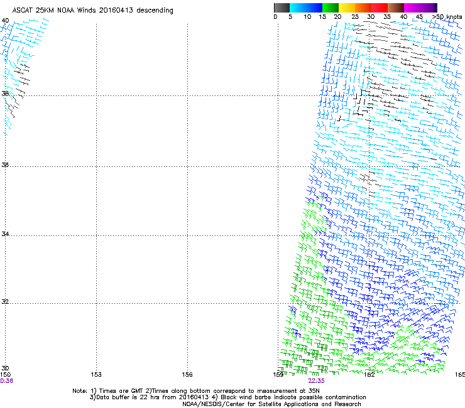This screenshot has height=408, width=465.
Task: Click the gray 0–5 knots legend segment
Action: click(282, 8)
